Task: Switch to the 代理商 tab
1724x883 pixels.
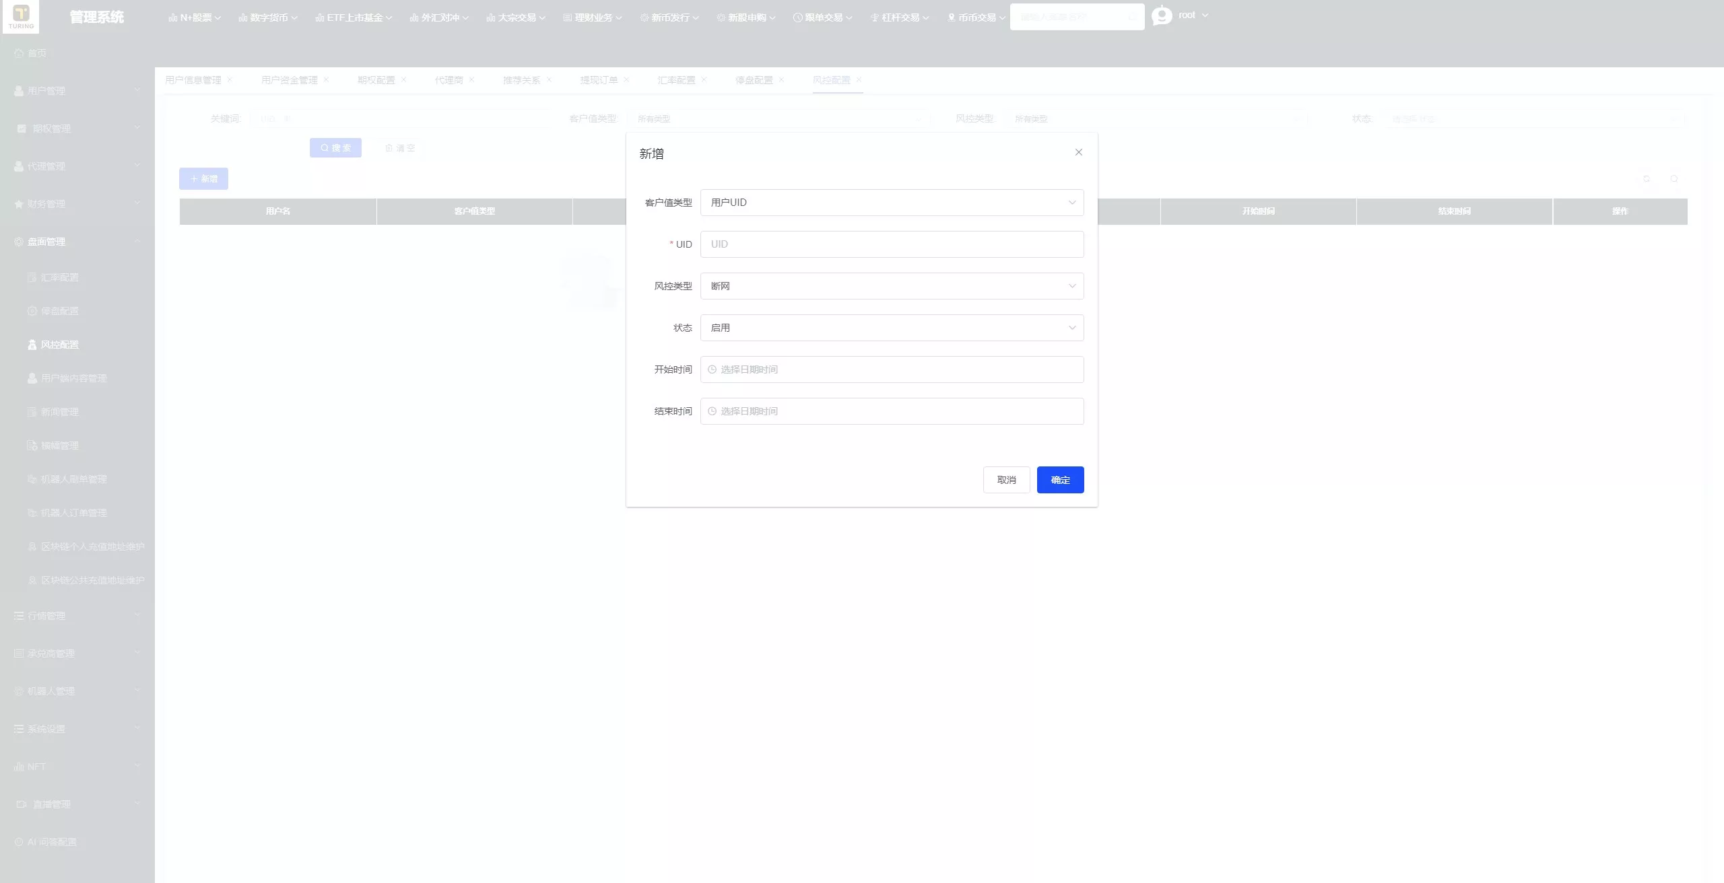Action: pos(449,80)
